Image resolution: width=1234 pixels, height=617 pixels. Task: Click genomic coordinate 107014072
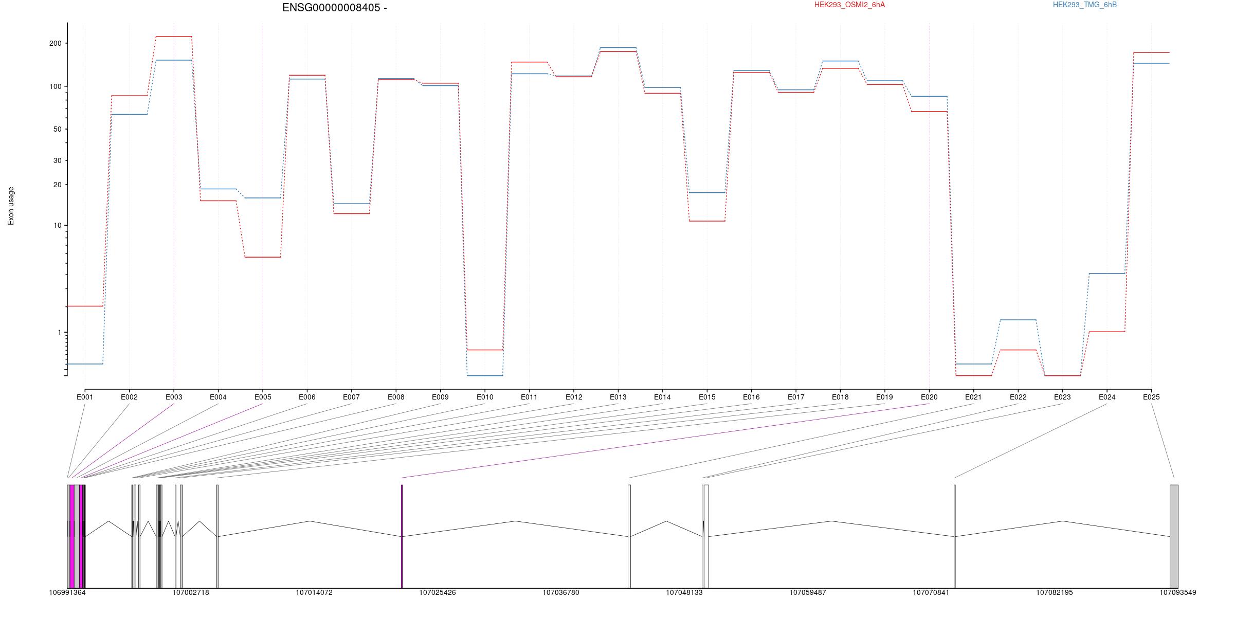[x=314, y=593]
